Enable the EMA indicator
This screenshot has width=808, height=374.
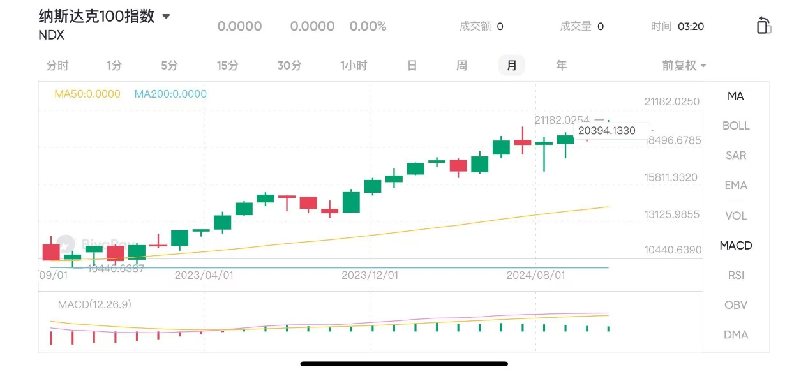pyautogui.click(x=736, y=185)
